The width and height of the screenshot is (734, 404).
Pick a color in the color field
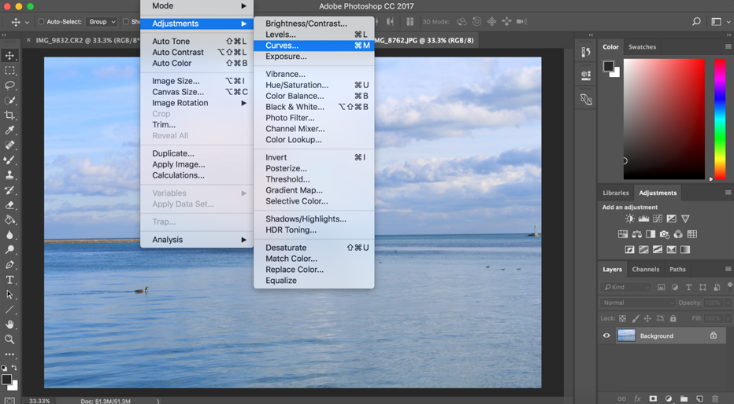[664, 119]
